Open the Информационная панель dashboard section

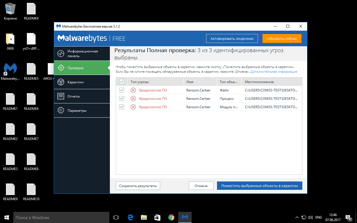coord(82,54)
